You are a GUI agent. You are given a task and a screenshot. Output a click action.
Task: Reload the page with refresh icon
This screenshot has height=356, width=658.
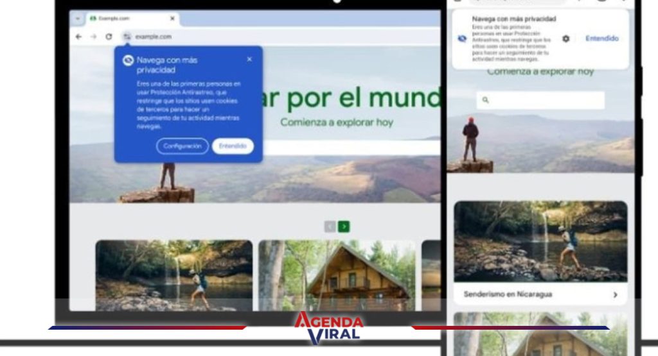click(x=109, y=37)
